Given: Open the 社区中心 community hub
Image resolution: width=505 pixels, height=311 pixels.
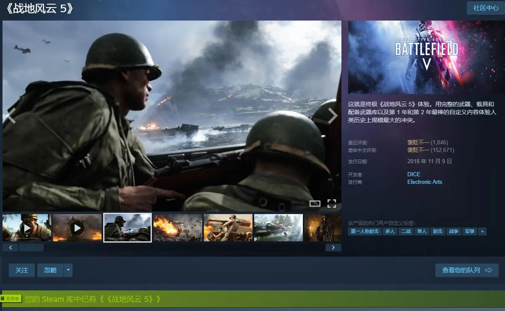Looking at the screenshot, I should 486,8.
